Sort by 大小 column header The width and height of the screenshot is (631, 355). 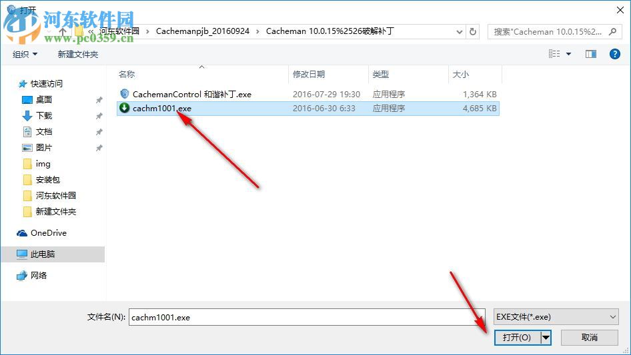461,75
